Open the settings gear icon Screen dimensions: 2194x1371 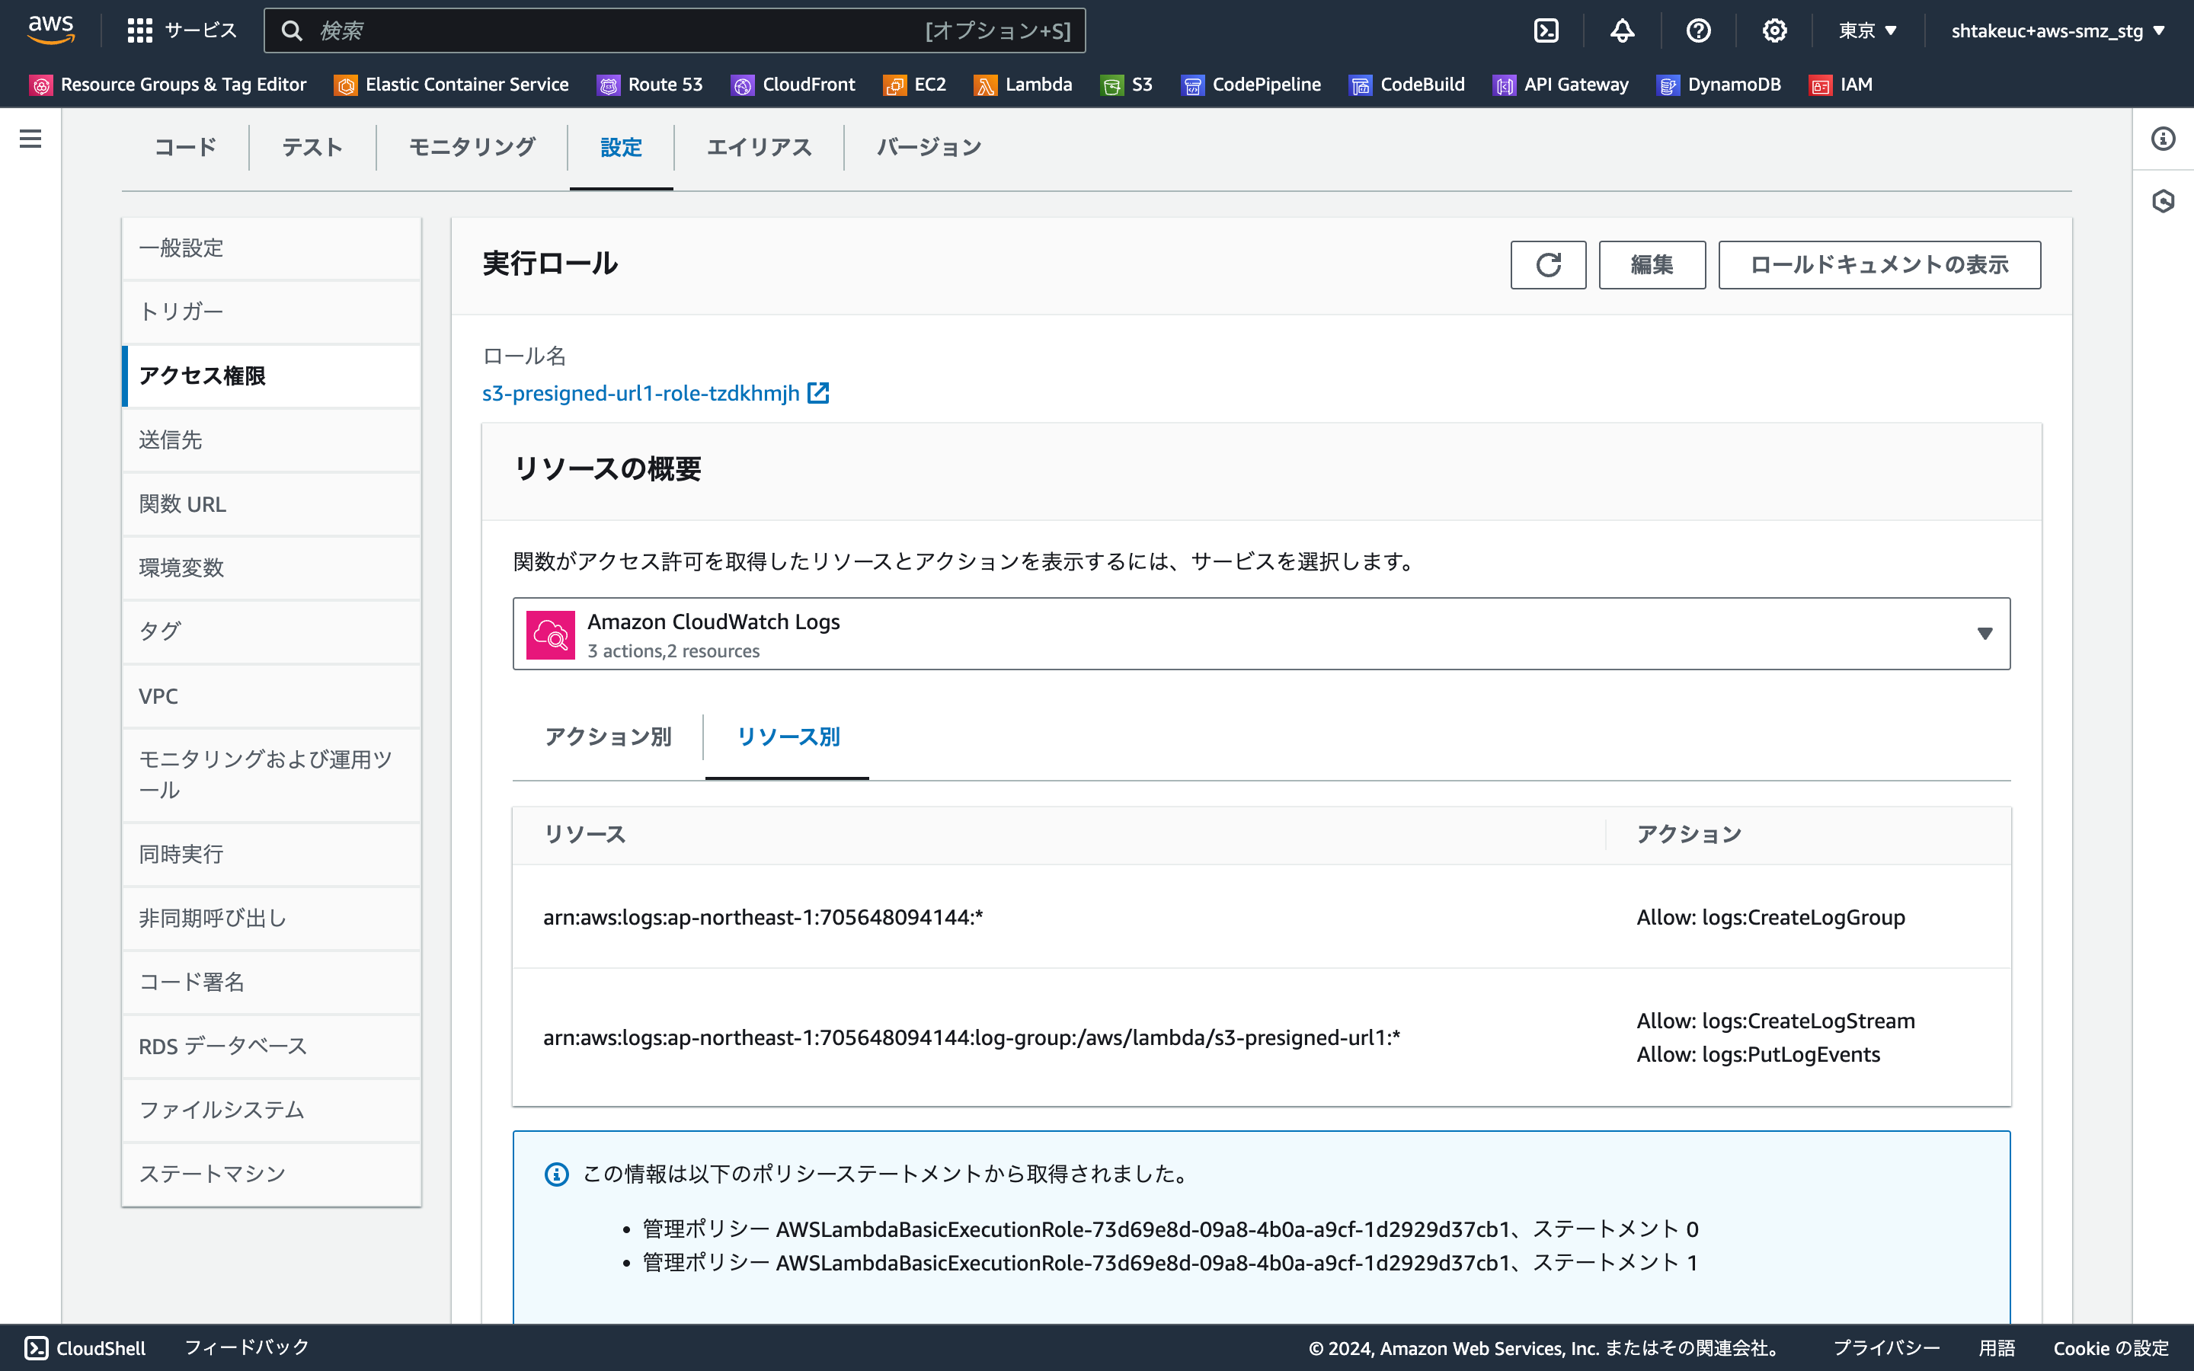(1774, 30)
